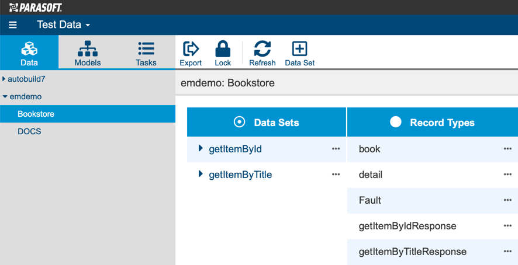
Task: Open the hamburger navigation menu
Action: pyautogui.click(x=12, y=25)
